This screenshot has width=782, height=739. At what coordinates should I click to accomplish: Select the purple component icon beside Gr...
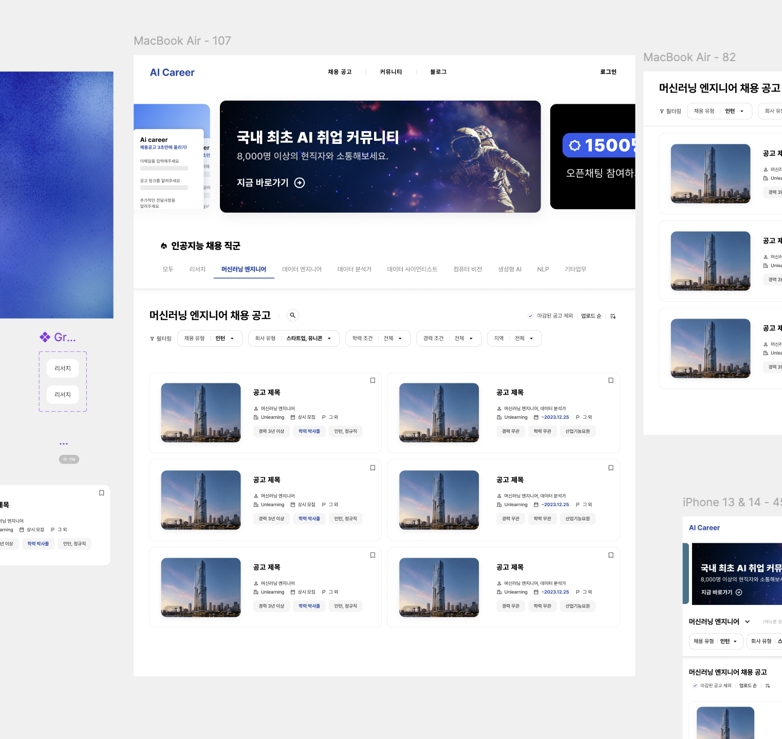45,337
